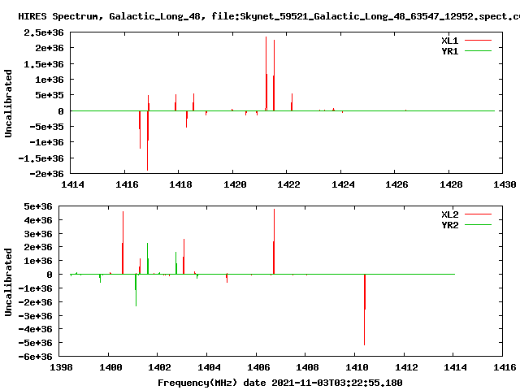Click the red XL2 legend line sample
The width and height of the screenshot is (520, 390).
pyautogui.click(x=478, y=214)
